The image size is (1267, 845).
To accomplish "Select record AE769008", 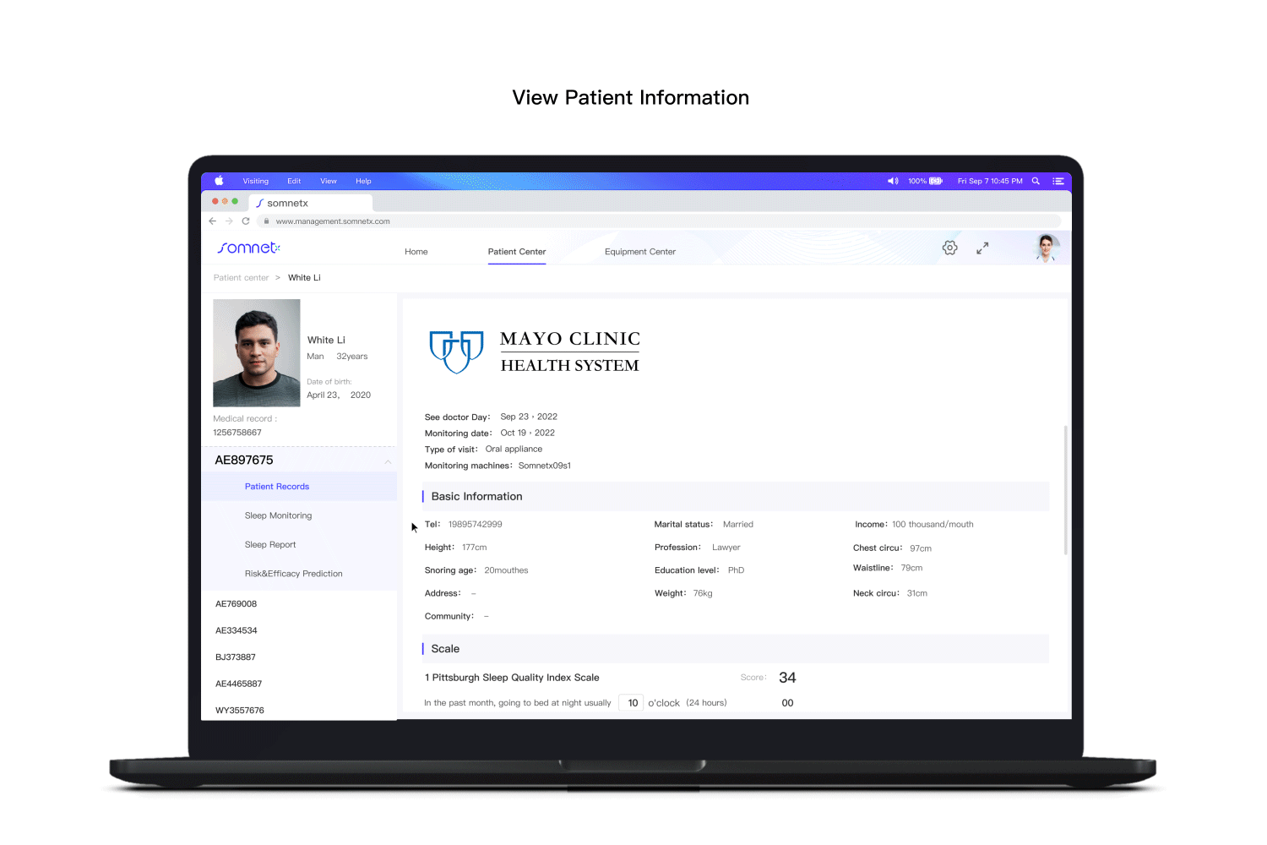I will click(236, 604).
